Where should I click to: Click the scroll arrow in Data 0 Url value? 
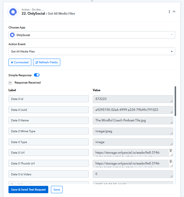pyautogui.click(x=171, y=151)
